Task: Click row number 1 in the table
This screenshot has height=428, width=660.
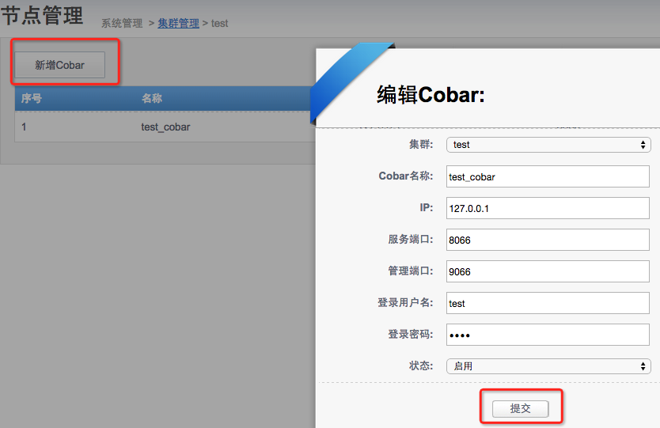Action: [24, 127]
